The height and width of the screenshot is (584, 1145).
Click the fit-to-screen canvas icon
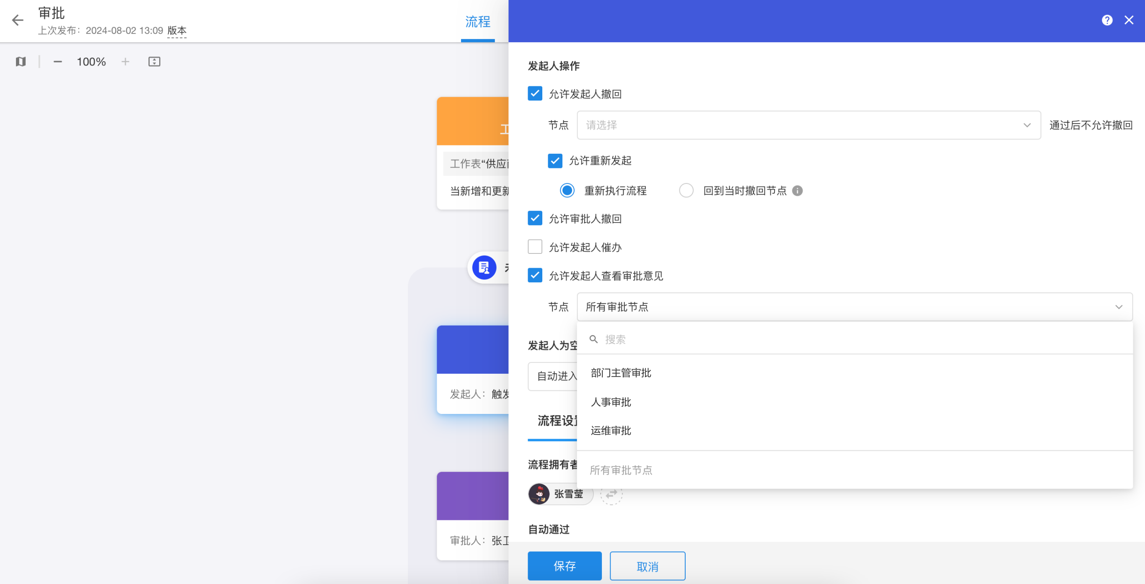154,62
